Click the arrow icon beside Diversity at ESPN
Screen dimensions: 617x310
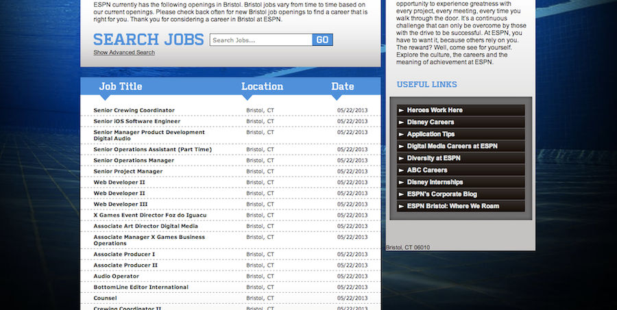(401, 158)
